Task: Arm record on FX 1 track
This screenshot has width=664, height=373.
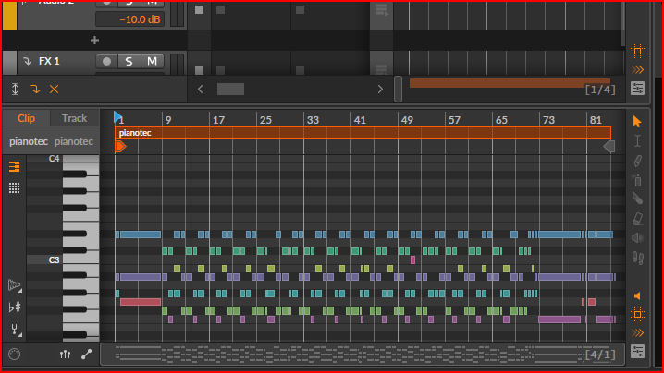Action: click(106, 62)
